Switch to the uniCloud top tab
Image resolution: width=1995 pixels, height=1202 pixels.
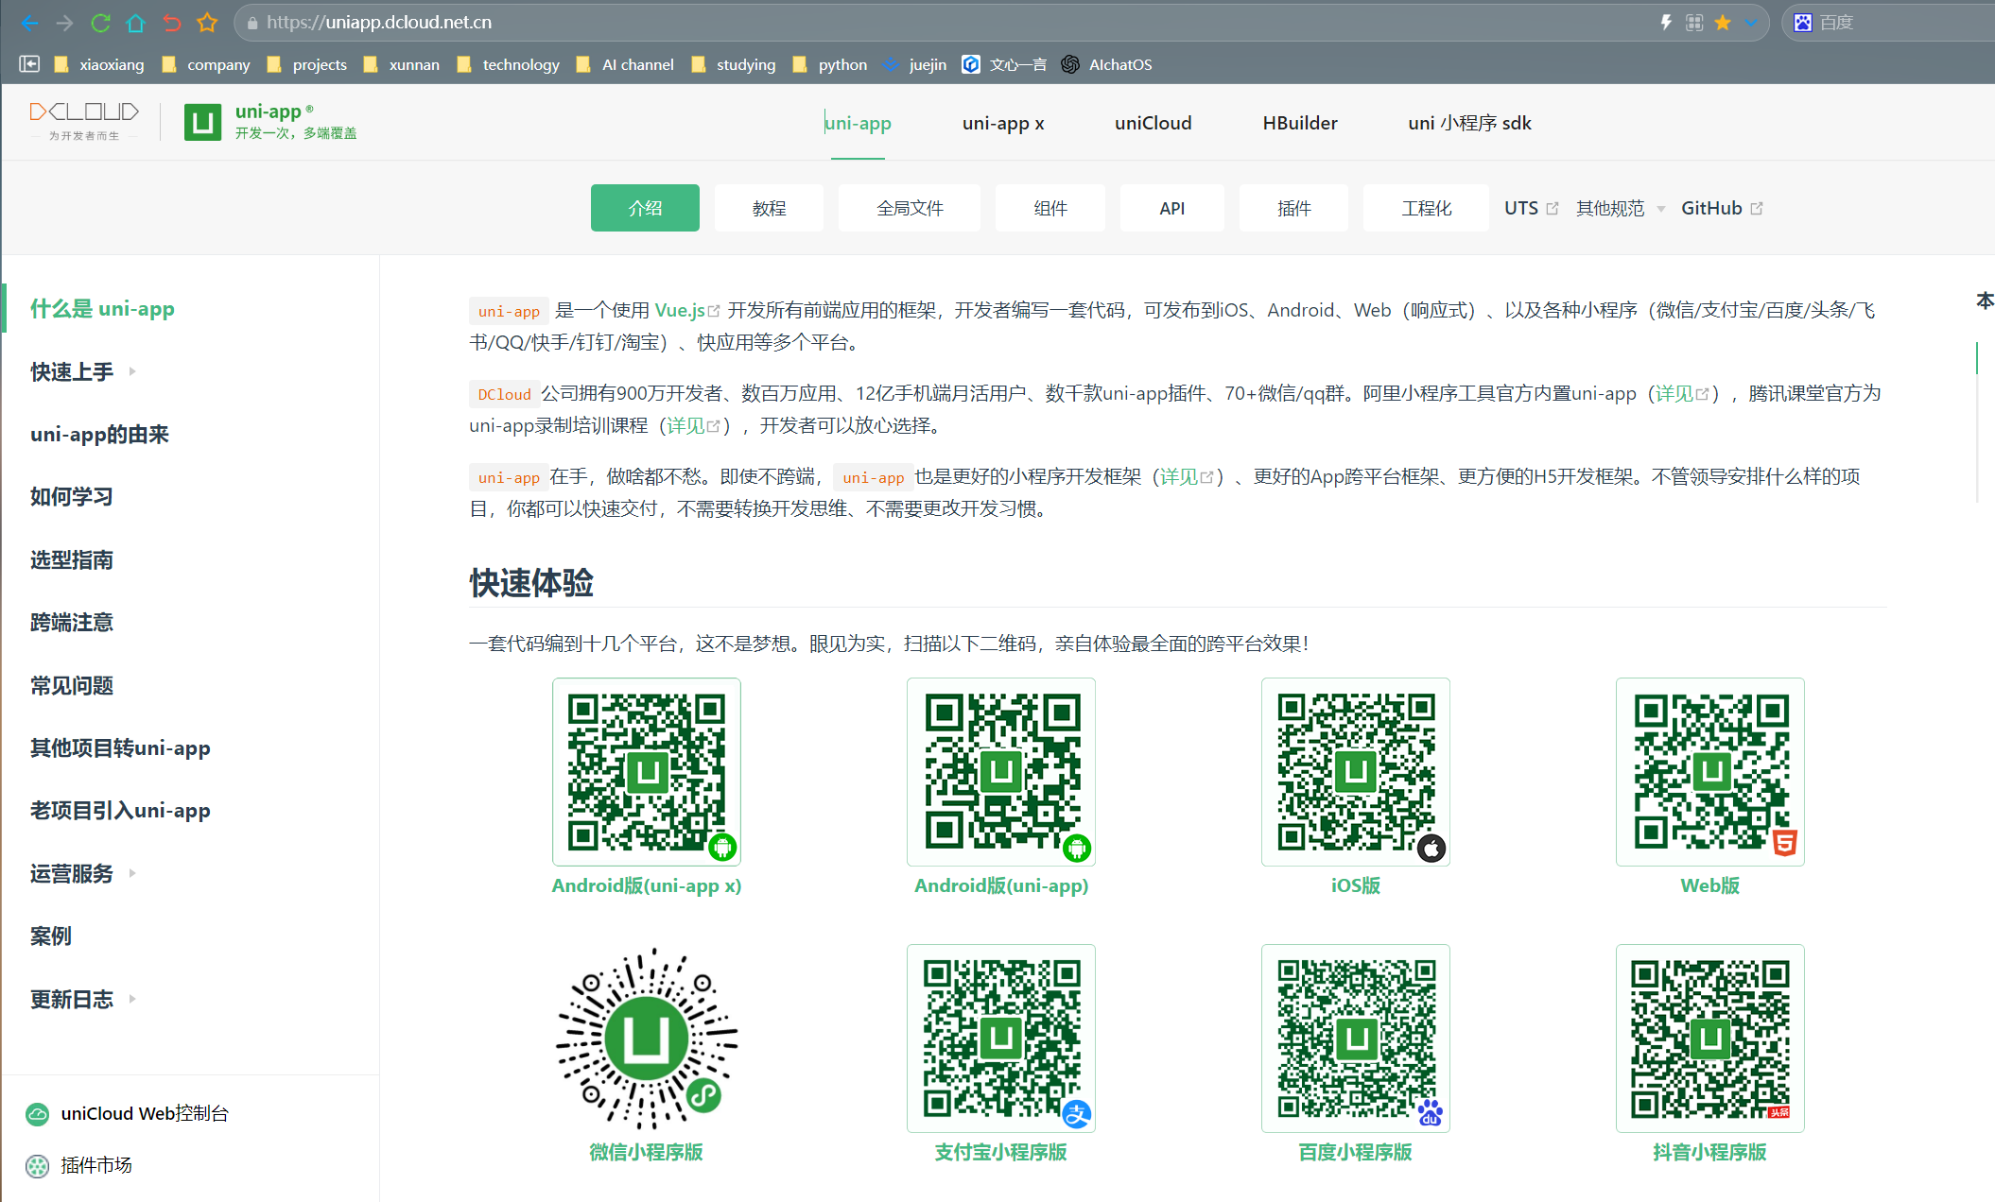(x=1153, y=123)
